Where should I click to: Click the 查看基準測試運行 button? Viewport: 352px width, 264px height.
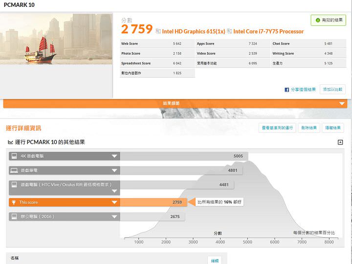(277, 128)
